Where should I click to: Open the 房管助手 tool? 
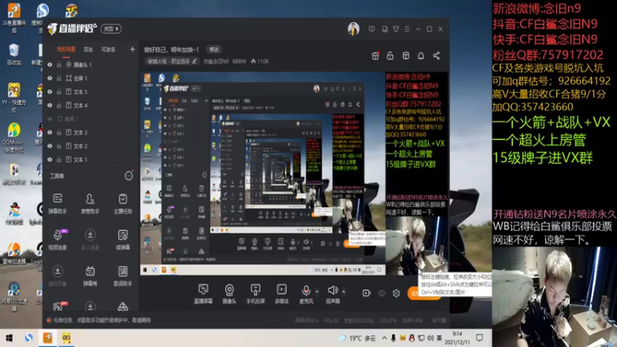click(90, 204)
